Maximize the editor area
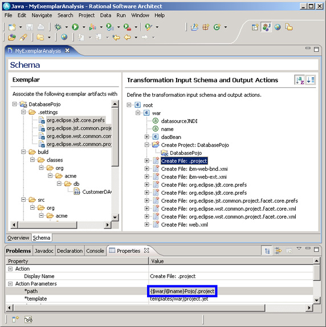 pyautogui.click(x=316, y=49)
